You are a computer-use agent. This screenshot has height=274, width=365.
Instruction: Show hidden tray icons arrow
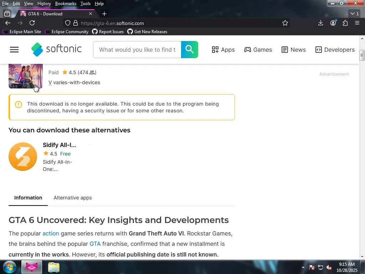[x=303, y=267]
